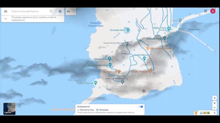Expand the travel time and nearby places panel
220x123 pixels.
[5, 18]
